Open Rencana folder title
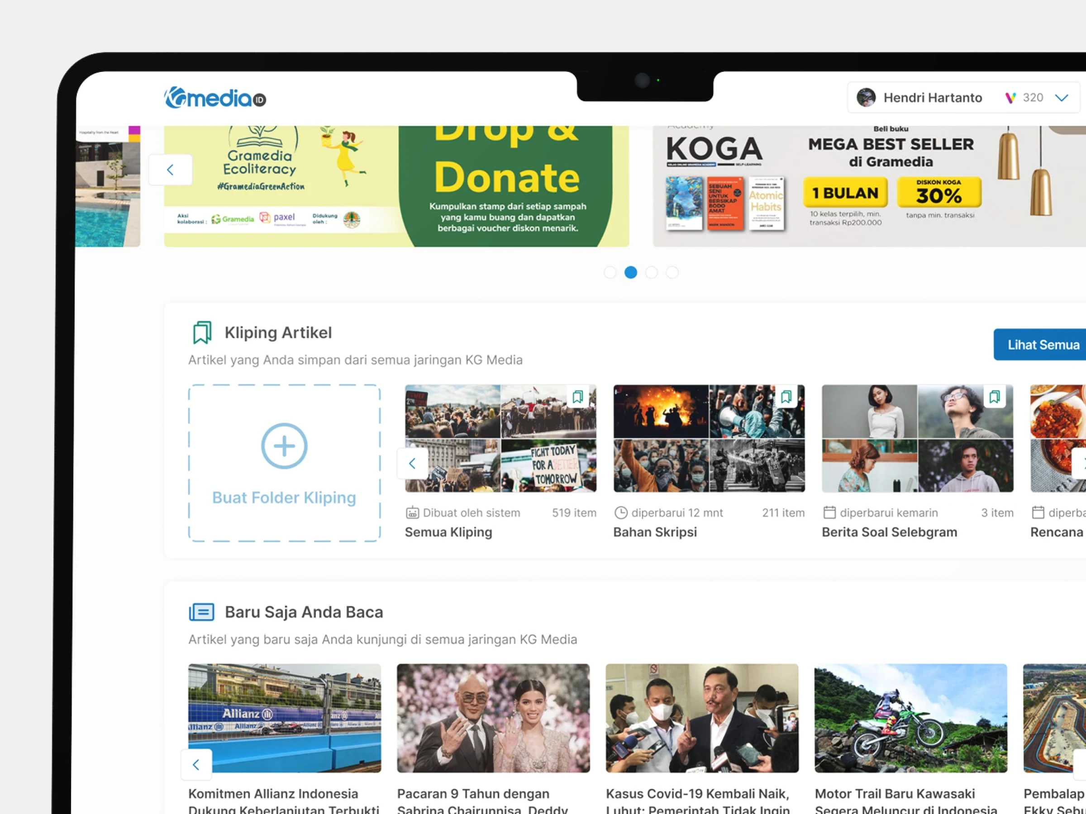Screen dimensions: 1086x814 pyautogui.click(x=1057, y=532)
